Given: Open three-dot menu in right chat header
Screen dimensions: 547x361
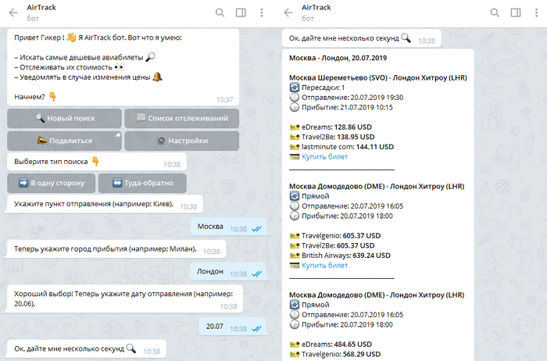Looking at the screenshot, I should (x=536, y=13).
